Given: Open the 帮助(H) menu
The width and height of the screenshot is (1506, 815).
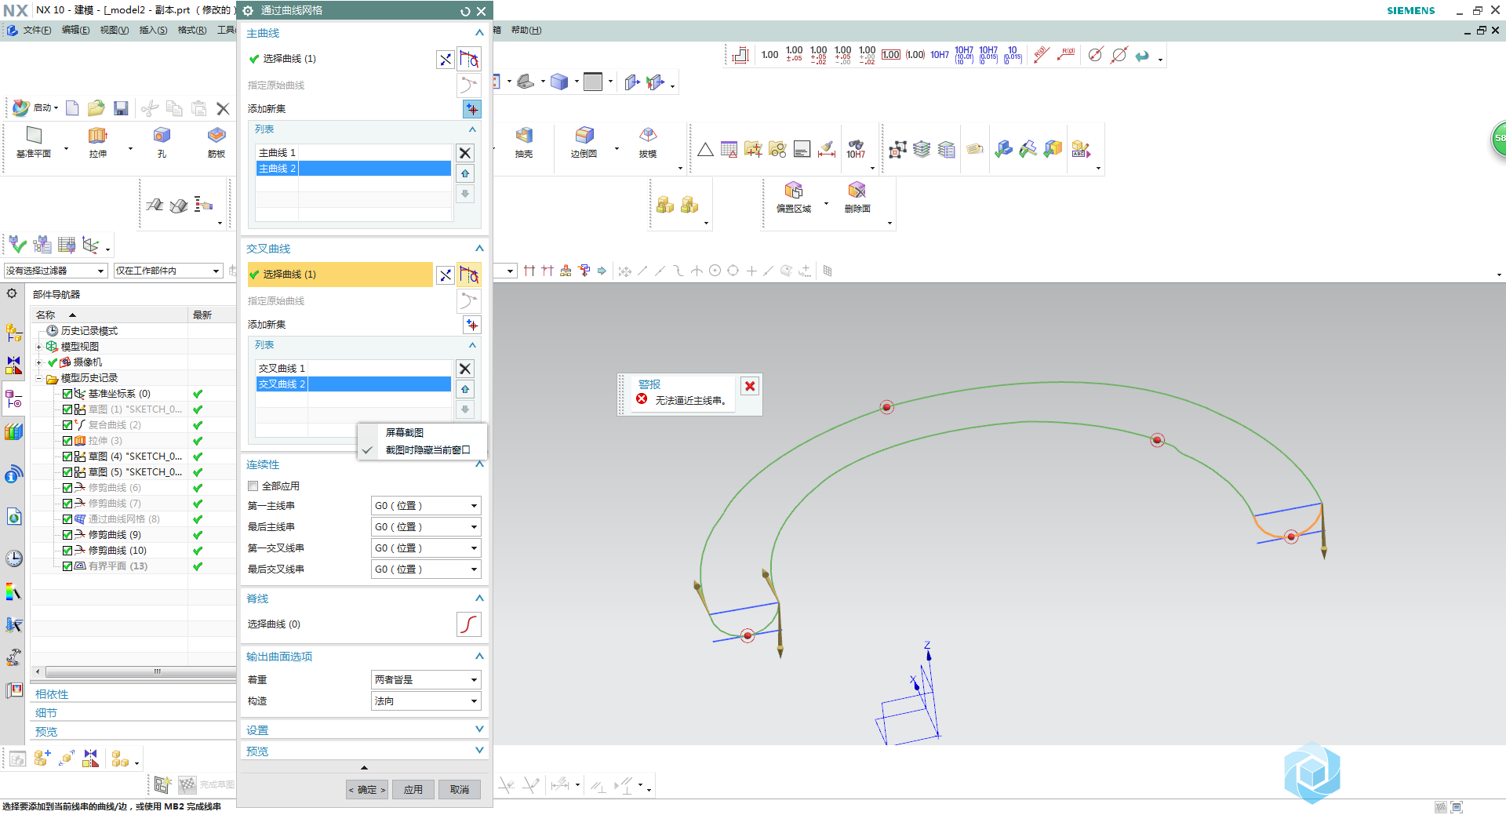Looking at the screenshot, I should (526, 31).
